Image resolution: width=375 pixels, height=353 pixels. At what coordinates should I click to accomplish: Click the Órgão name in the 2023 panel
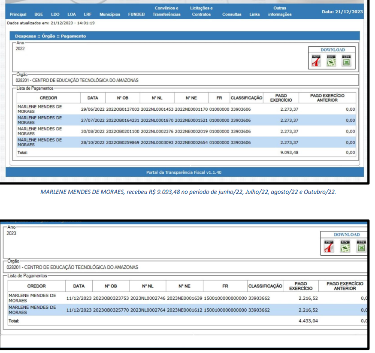(73, 267)
